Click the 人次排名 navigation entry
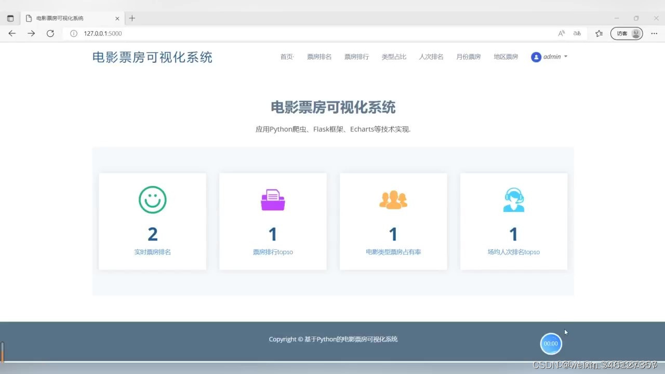 point(431,57)
